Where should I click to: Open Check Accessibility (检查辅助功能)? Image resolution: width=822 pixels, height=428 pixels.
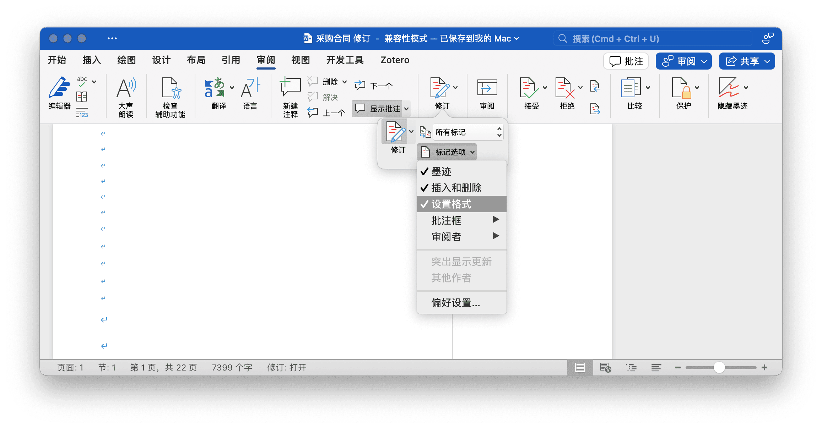tap(170, 88)
